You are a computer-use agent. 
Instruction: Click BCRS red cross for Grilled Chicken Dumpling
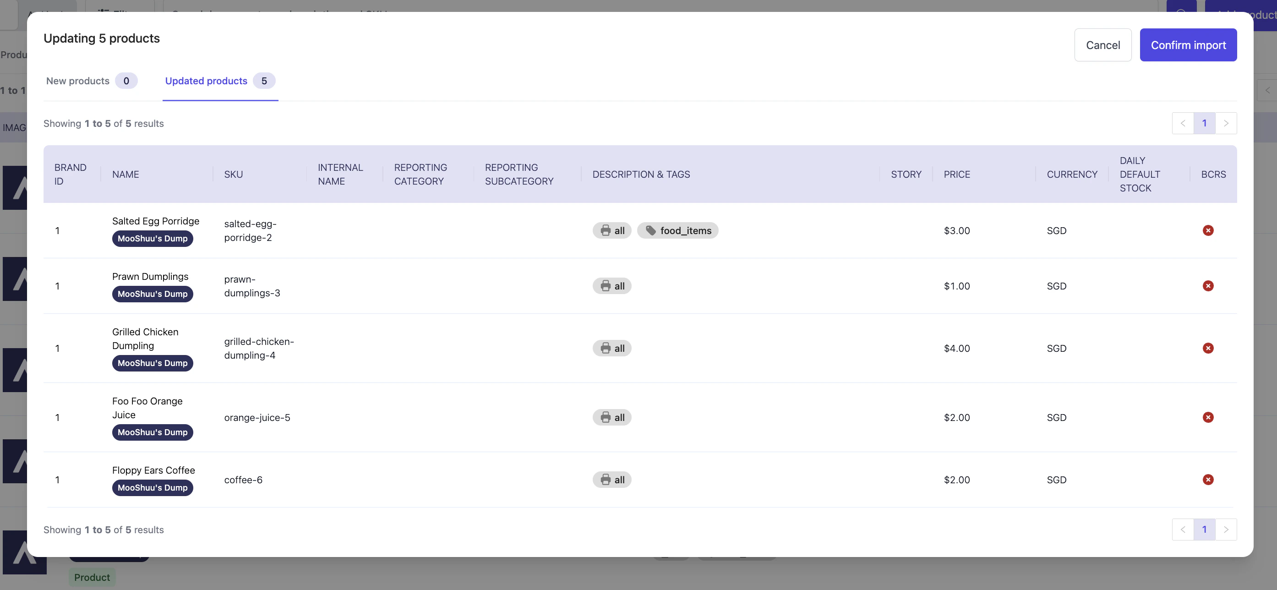1207,348
